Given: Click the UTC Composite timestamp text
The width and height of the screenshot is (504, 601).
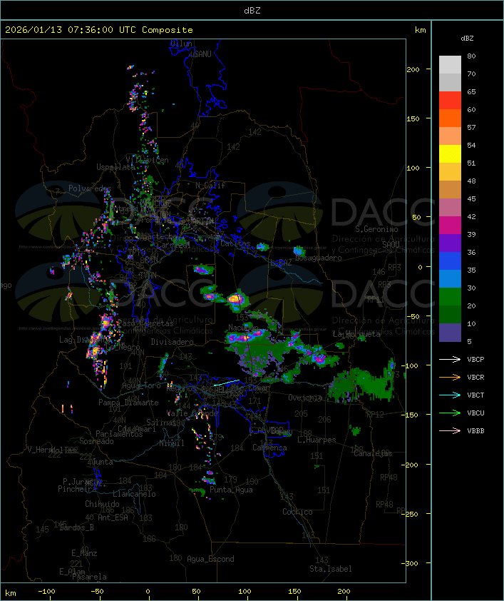Looking at the screenshot, I should 99,30.
